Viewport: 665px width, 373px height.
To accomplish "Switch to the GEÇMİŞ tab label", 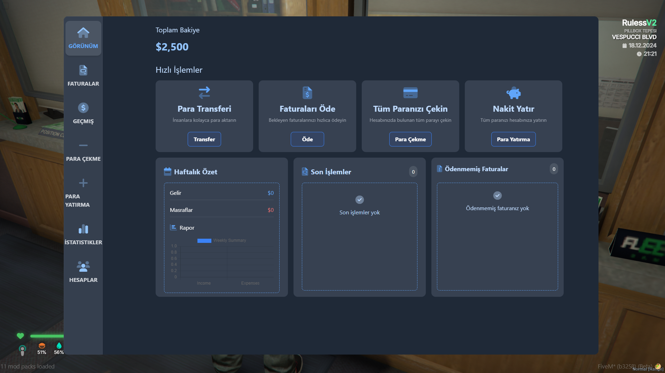I will 83,121.
